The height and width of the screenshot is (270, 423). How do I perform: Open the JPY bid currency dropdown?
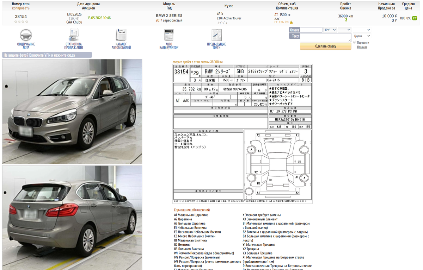pyautogui.click(x=330, y=30)
